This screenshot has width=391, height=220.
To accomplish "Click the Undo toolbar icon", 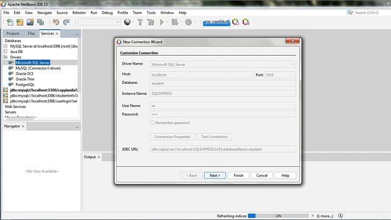I will 56,22.
